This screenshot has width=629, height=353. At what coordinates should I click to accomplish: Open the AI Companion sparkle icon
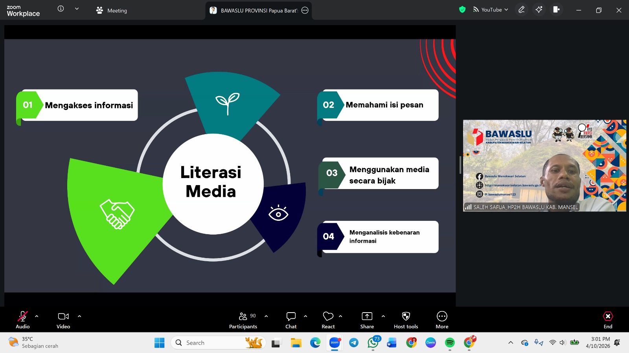pos(539,10)
